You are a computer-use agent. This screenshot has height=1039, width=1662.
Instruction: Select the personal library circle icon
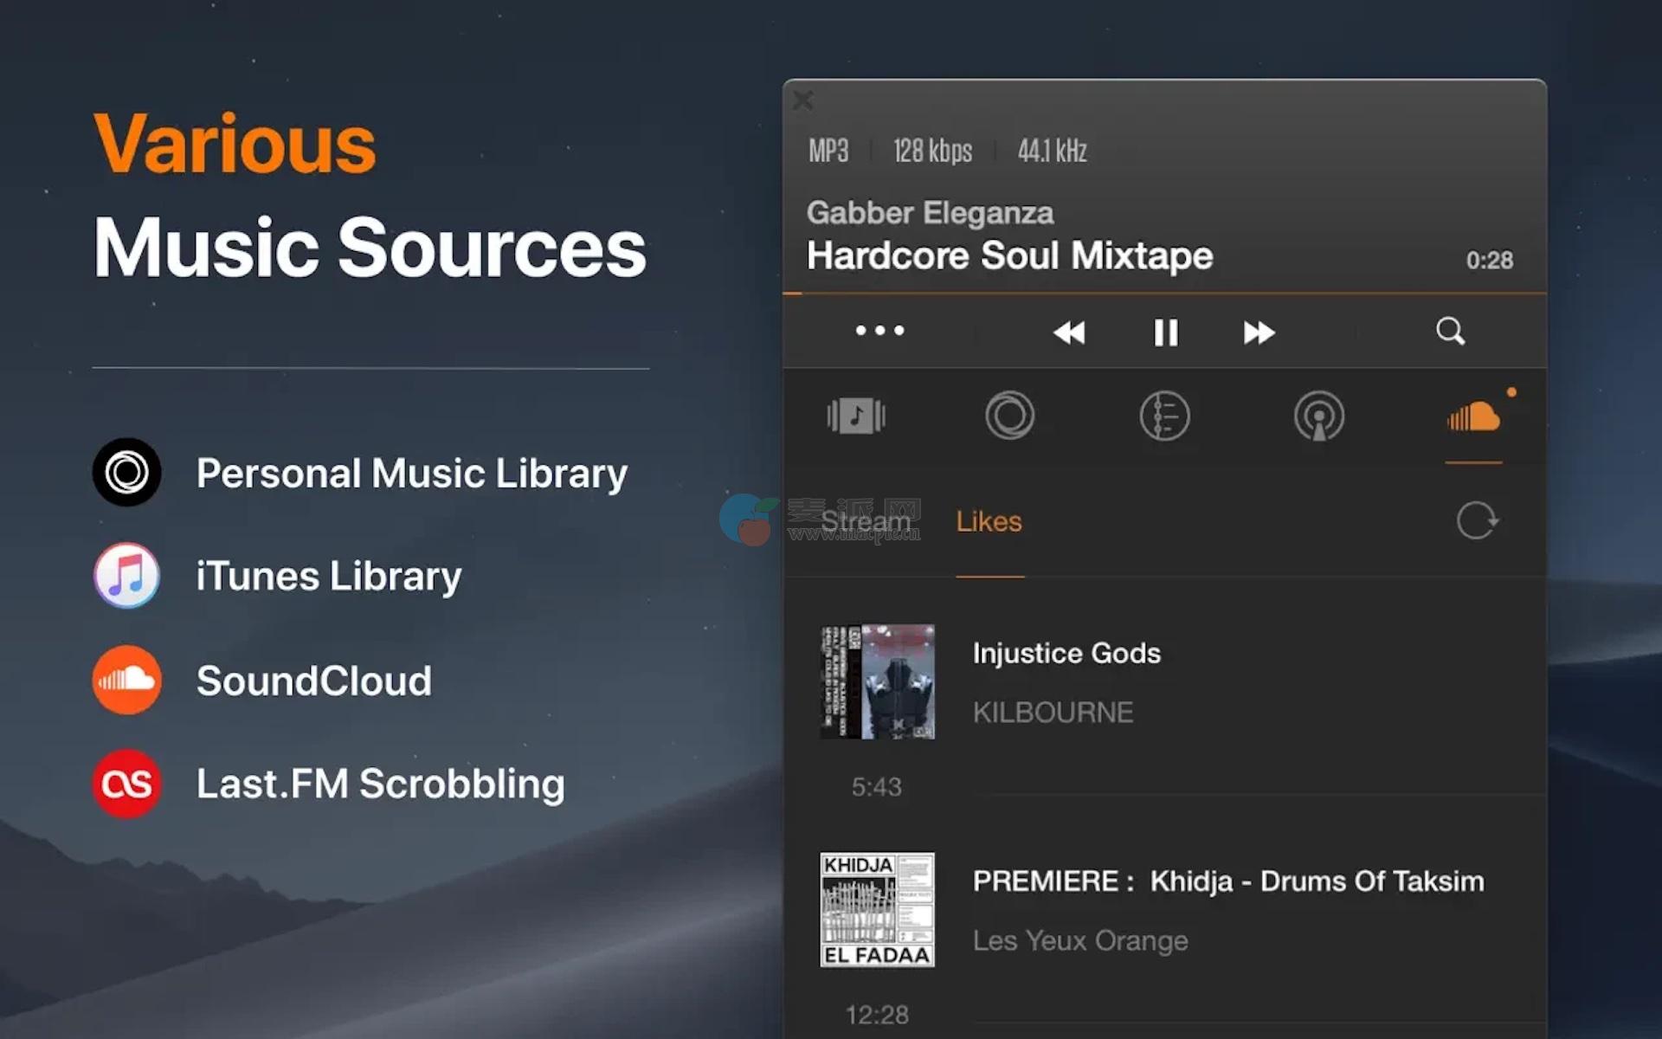pos(1009,416)
